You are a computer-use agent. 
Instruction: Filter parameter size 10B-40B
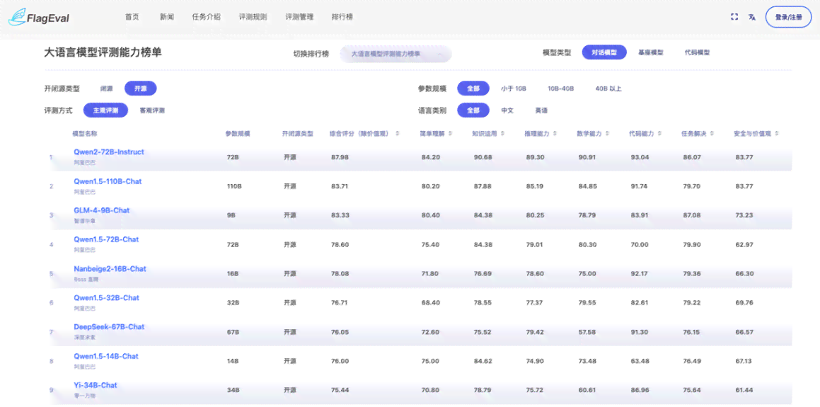point(560,89)
